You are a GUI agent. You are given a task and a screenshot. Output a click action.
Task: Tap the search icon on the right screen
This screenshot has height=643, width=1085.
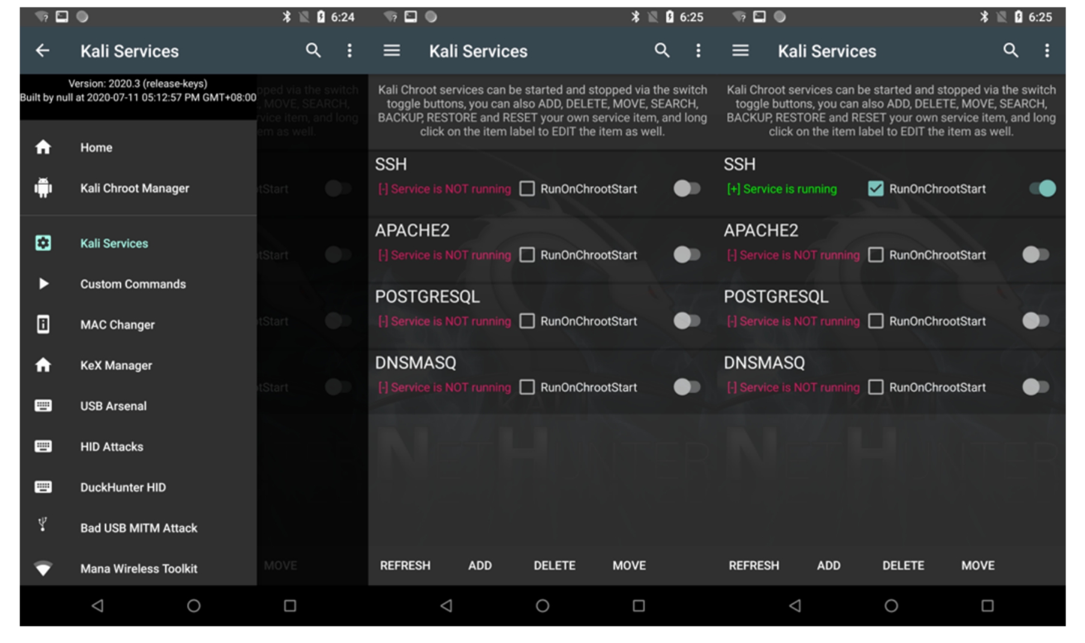[x=1011, y=50]
